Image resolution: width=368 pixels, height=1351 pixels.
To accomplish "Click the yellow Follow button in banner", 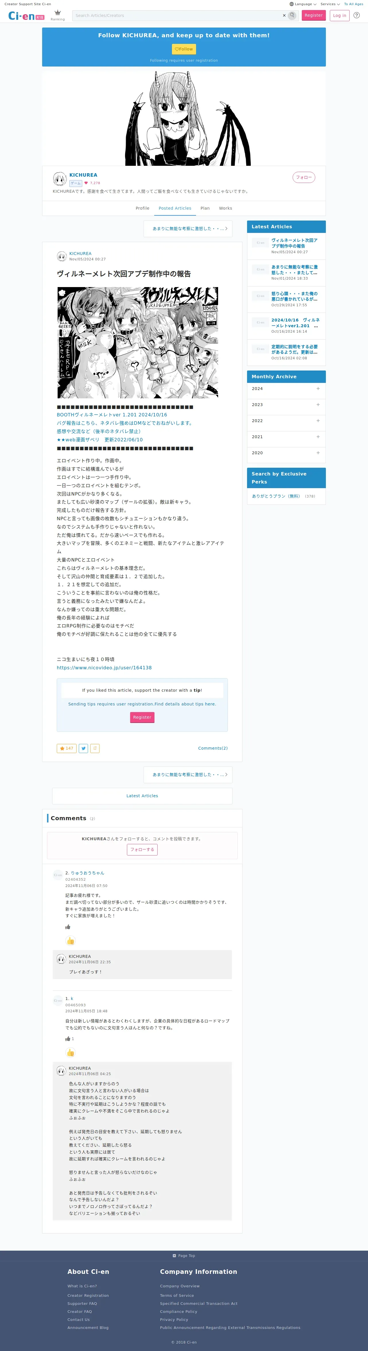I will (184, 49).
